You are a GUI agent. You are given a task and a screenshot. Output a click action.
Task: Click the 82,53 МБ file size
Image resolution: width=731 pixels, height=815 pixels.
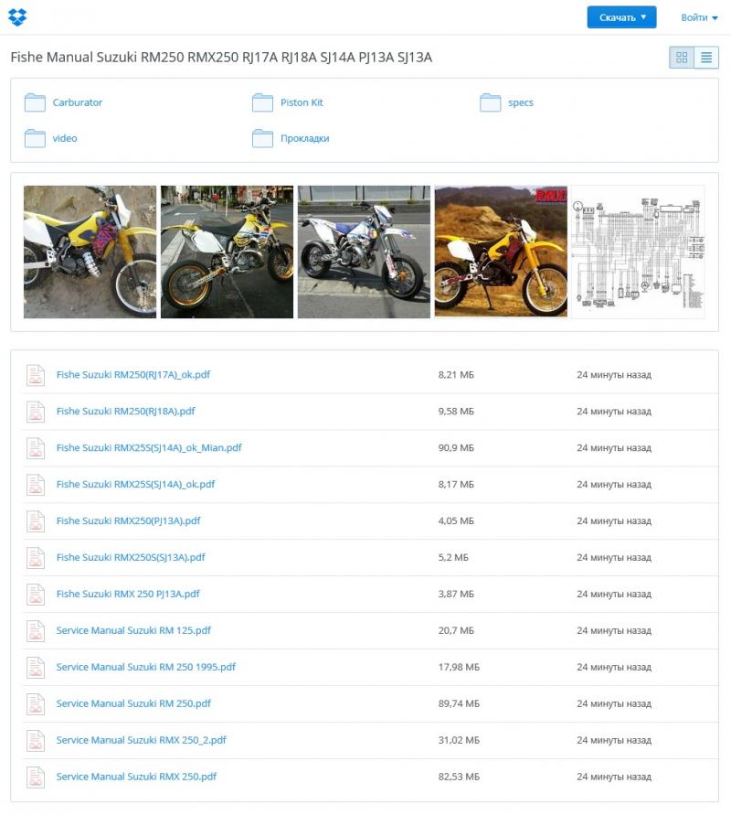click(459, 777)
